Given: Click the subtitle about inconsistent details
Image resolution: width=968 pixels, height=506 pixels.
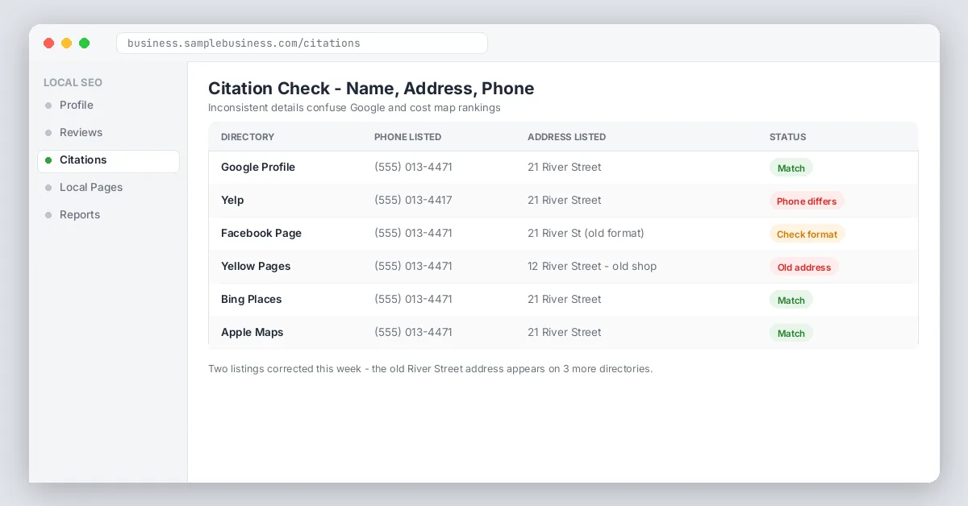Looking at the screenshot, I should tap(354, 108).
